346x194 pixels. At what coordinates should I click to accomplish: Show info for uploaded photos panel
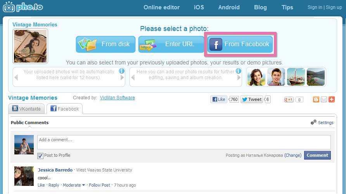(x=121, y=71)
